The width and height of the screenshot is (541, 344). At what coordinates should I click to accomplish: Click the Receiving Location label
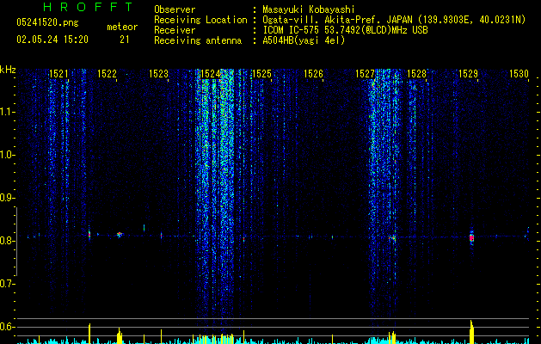[200, 20]
